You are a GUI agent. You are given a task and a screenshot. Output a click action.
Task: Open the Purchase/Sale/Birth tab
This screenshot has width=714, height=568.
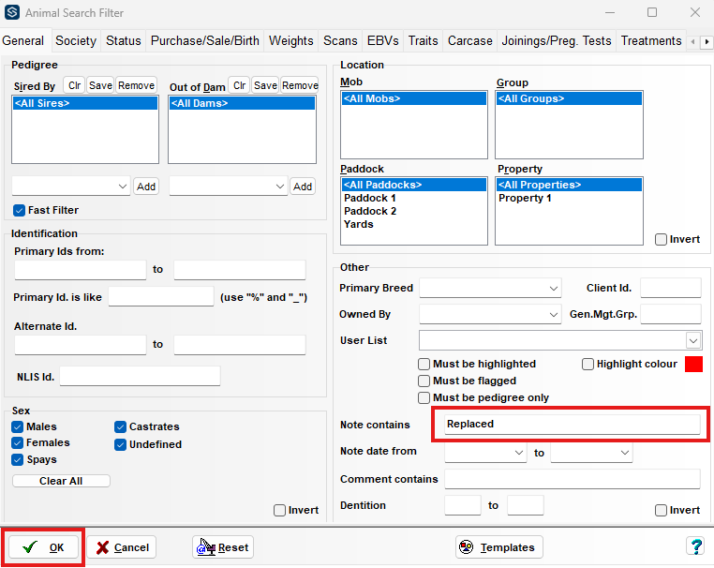[x=204, y=40]
